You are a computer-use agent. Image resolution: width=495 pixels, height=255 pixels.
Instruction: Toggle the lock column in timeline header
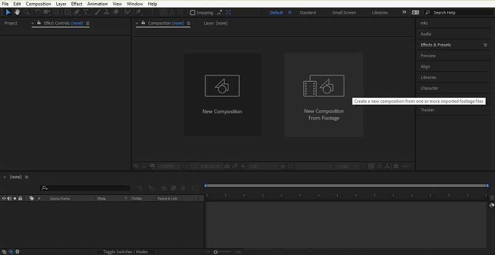click(x=20, y=198)
